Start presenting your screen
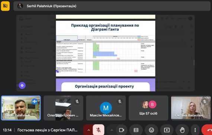 pyautogui.click(x=167, y=130)
